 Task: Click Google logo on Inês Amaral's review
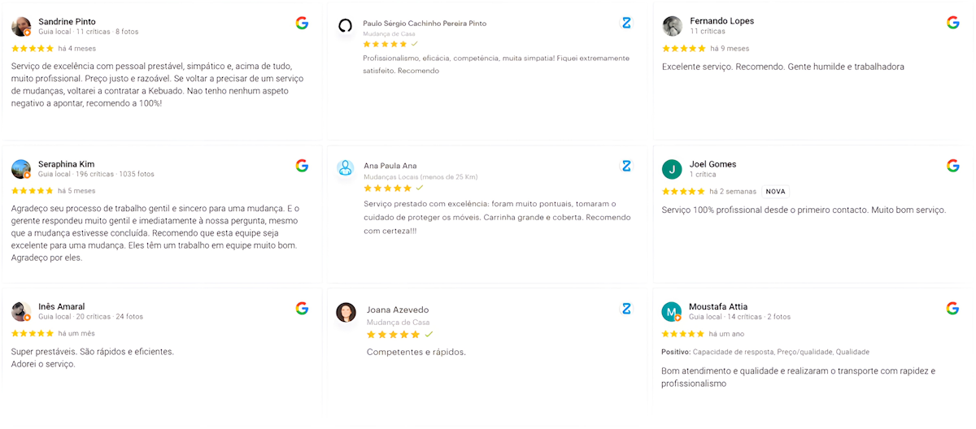click(302, 309)
